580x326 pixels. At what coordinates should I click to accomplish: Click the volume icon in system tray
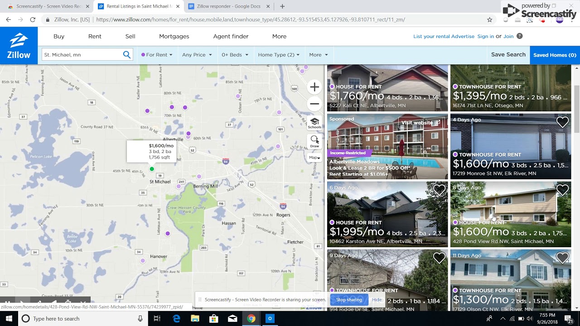pos(529,319)
